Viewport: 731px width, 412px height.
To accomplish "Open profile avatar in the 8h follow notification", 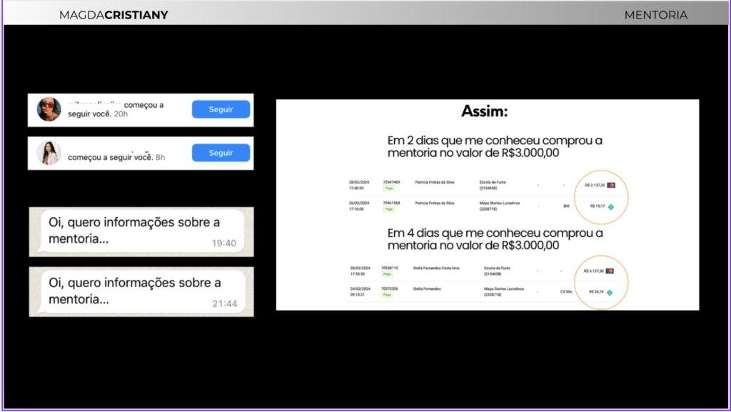I will tap(49, 153).
